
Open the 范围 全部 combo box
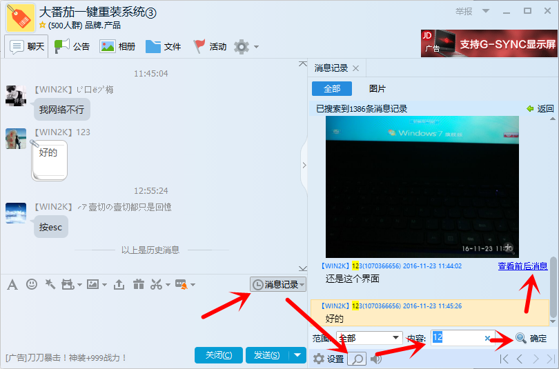point(369,338)
